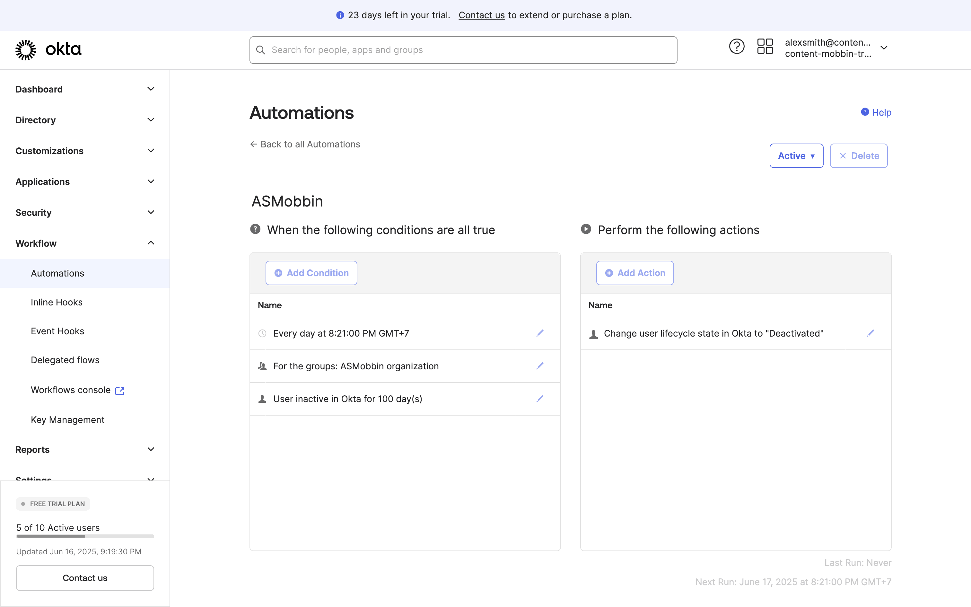Screen dimensions: 971x607
Task: Open the Active status dropdown
Action: coord(796,156)
